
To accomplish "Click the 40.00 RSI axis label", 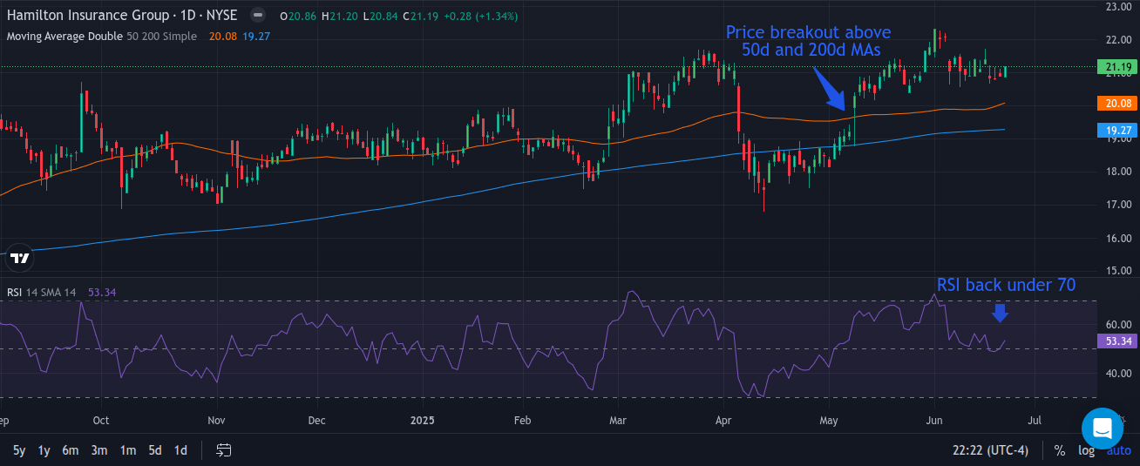I will pyautogui.click(x=1118, y=374).
